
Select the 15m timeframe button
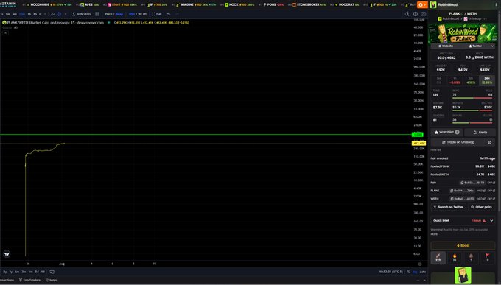point(21,14)
